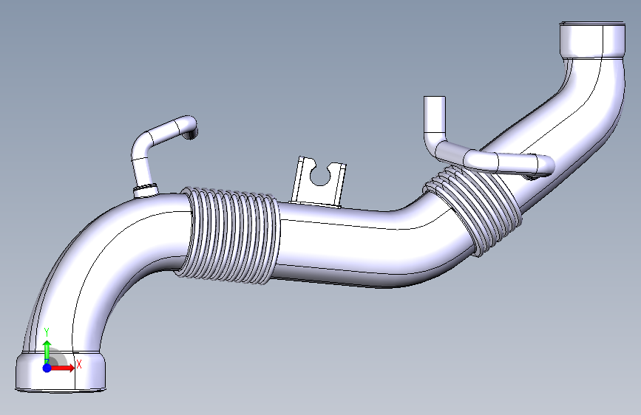The image size is (641, 415).
Task: Click the green Y axis arrow of triad
Action: click(x=47, y=351)
